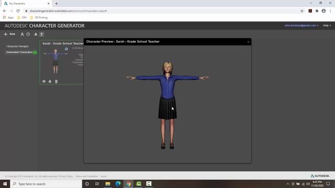
Task: Open the Windows notification center icon
Action: click(x=328, y=184)
